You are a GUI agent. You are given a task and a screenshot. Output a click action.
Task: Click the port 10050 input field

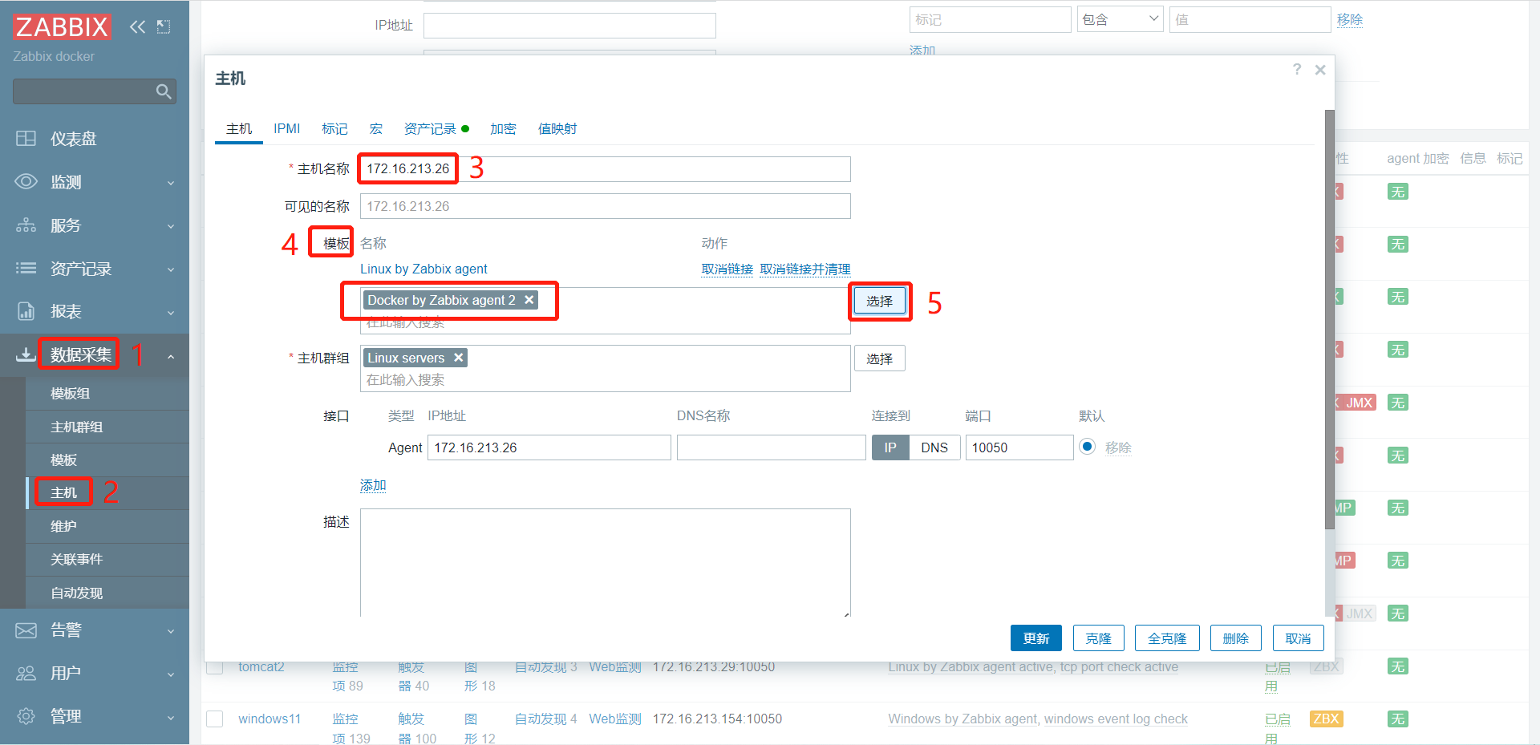1019,447
